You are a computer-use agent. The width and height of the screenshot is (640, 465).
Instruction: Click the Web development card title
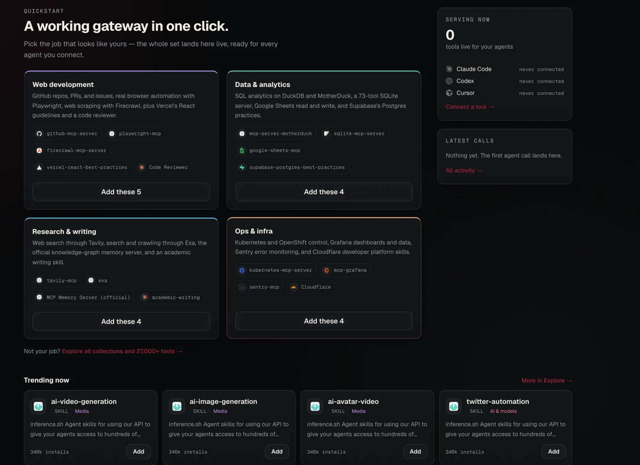[63, 85]
